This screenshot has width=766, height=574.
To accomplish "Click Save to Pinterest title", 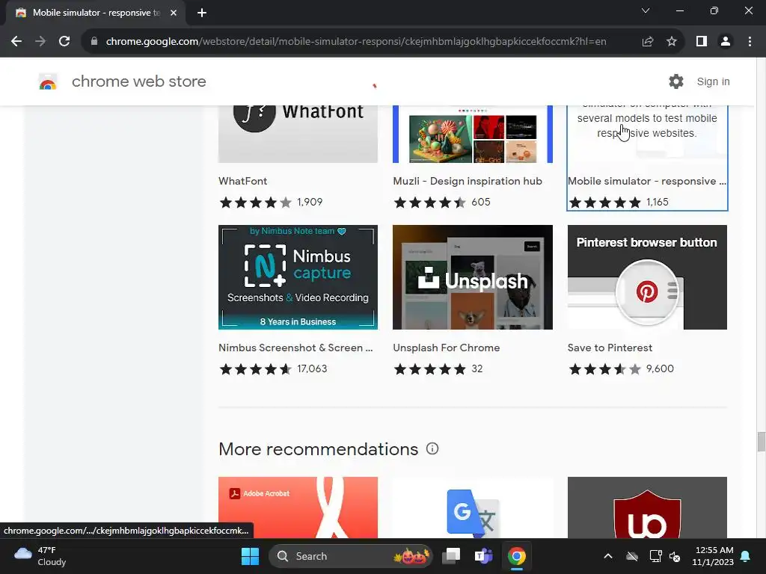I will 610,348.
